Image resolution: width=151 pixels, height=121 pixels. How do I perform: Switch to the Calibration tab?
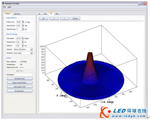(x=17, y=14)
